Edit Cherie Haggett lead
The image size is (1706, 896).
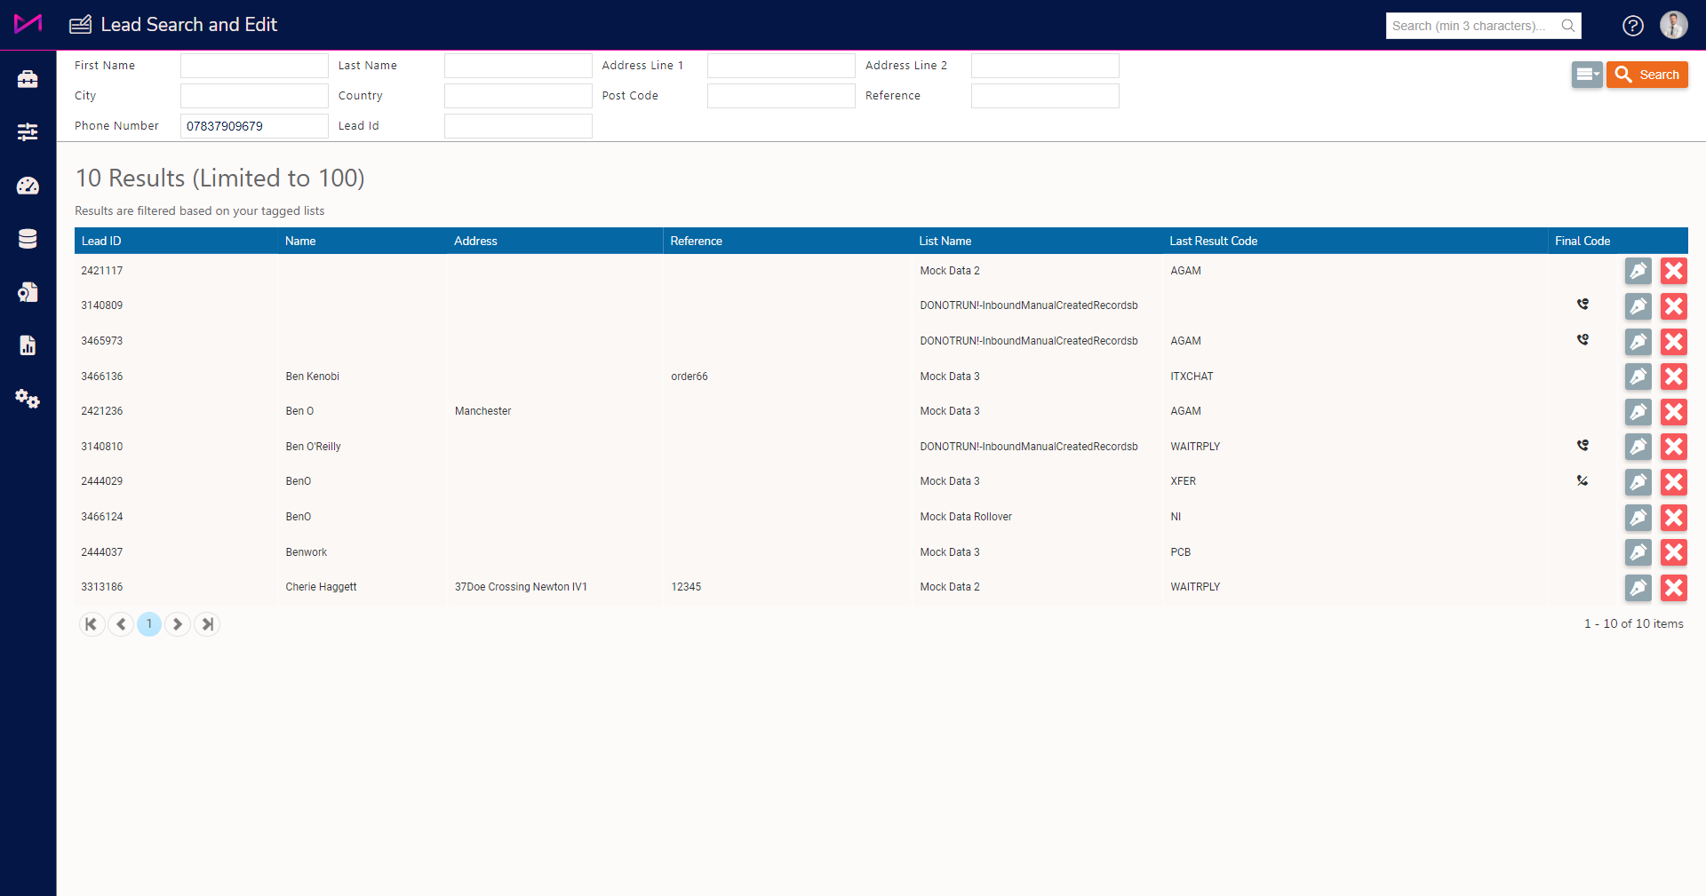(1638, 588)
